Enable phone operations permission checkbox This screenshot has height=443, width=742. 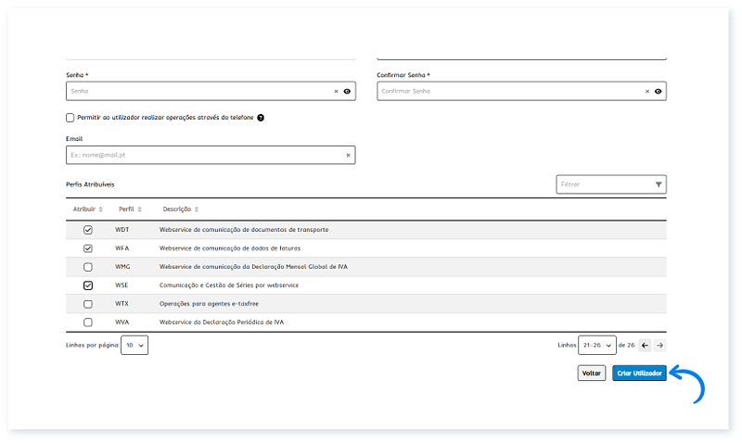click(x=70, y=118)
